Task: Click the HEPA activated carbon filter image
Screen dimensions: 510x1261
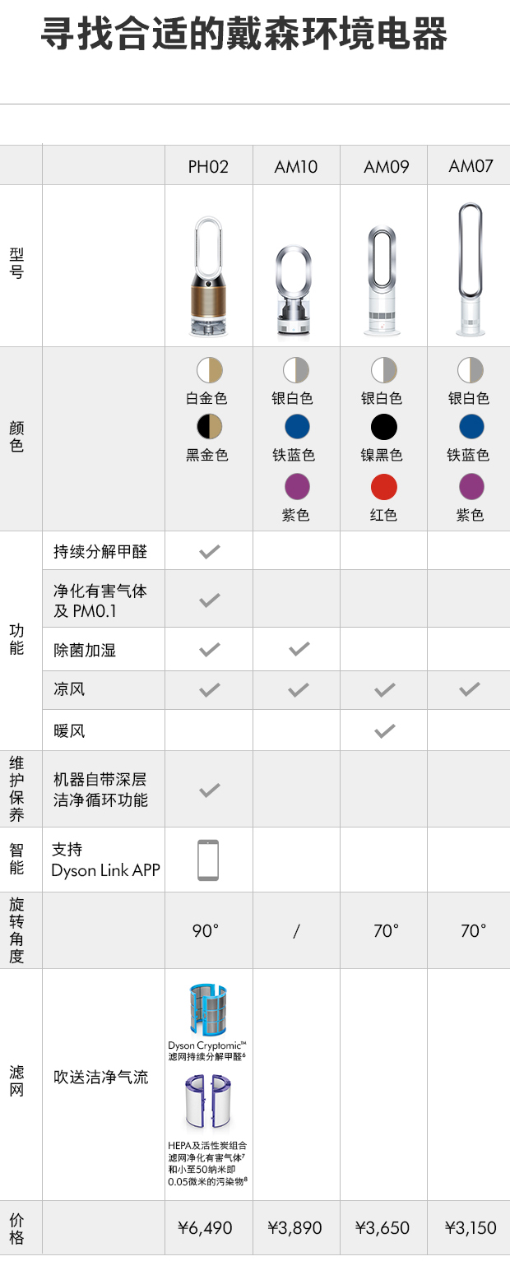Action: point(208,1104)
